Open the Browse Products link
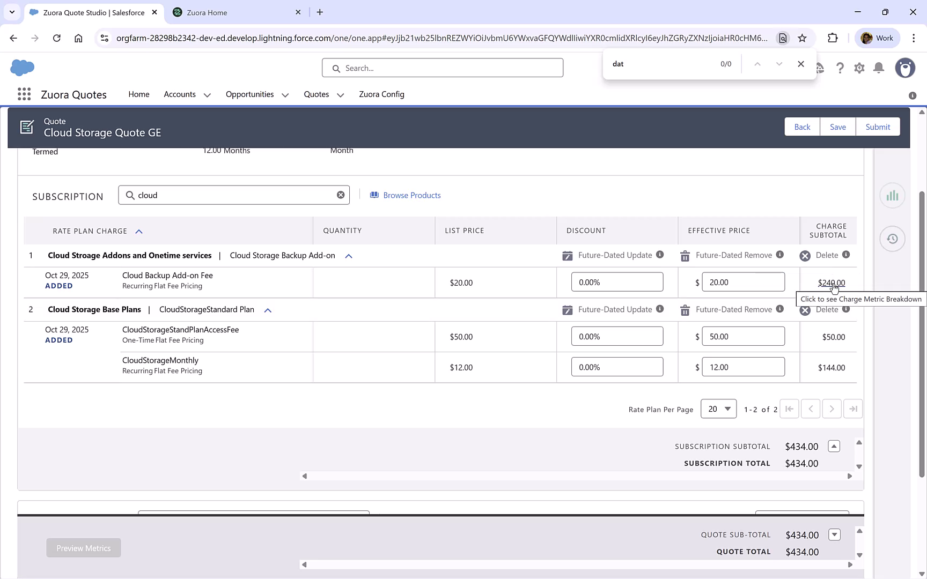927x579 pixels. (x=411, y=196)
